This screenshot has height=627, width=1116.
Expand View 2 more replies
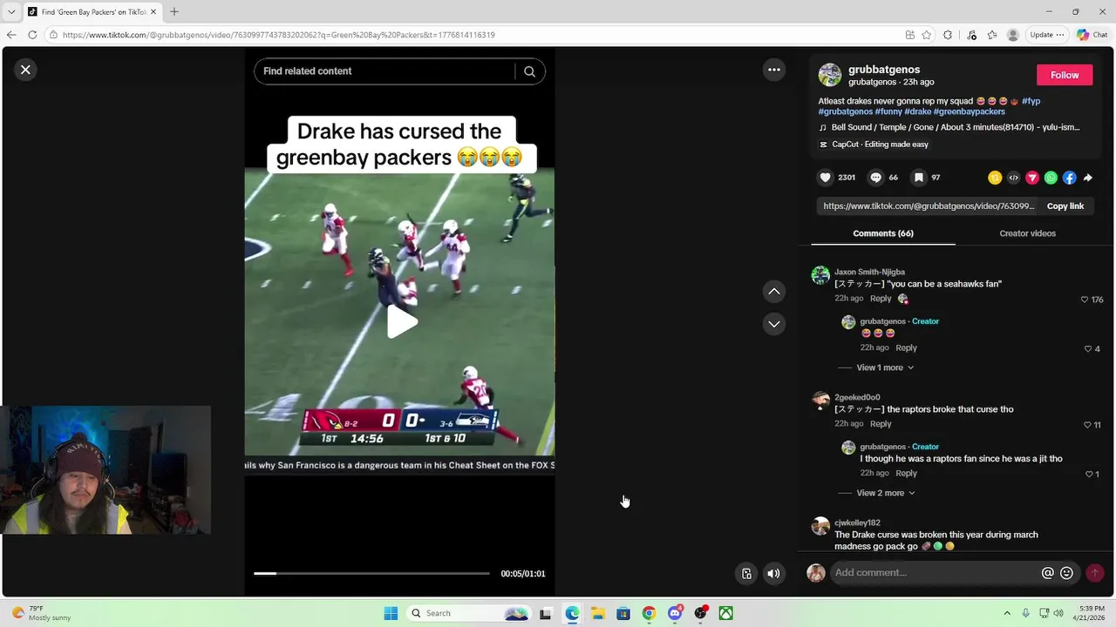[x=884, y=493]
